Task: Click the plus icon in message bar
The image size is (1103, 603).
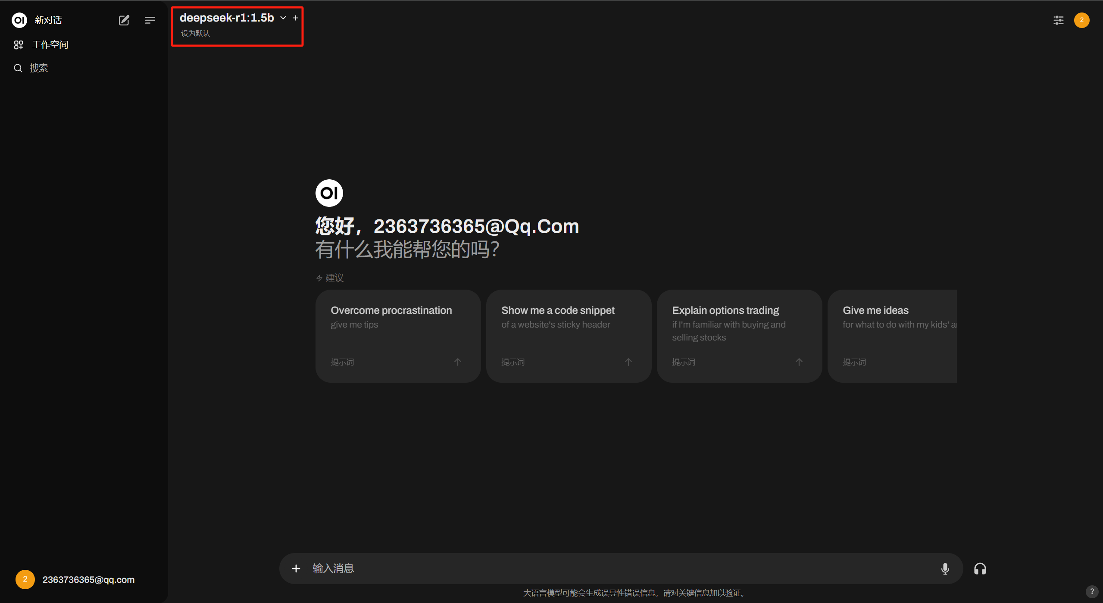Action: click(296, 569)
